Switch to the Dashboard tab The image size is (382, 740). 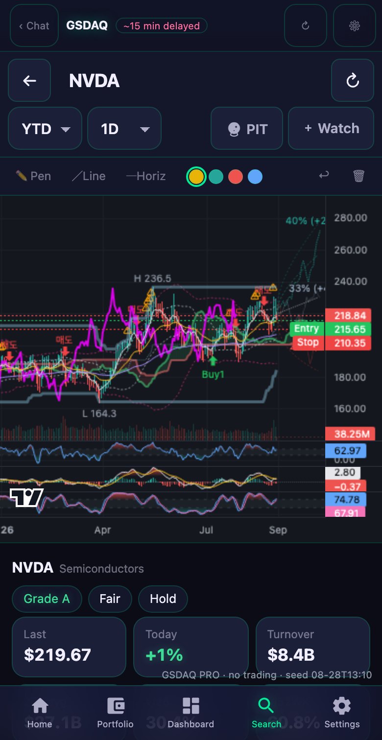(x=191, y=713)
